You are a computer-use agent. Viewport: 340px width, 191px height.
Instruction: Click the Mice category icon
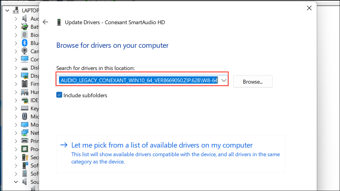tap(25, 117)
